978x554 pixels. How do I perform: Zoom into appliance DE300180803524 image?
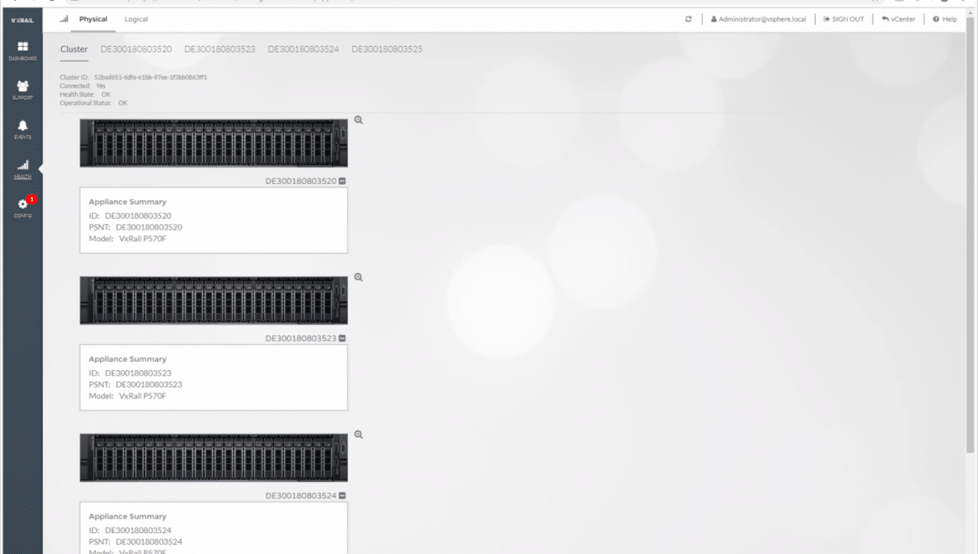pyautogui.click(x=359, y=435)
